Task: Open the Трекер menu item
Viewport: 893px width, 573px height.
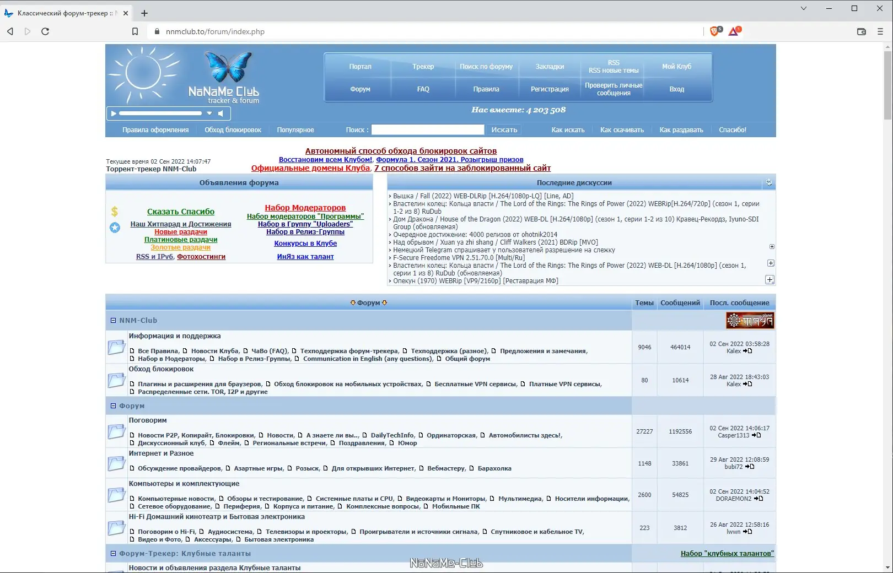Action: click(x=423, y=67)
